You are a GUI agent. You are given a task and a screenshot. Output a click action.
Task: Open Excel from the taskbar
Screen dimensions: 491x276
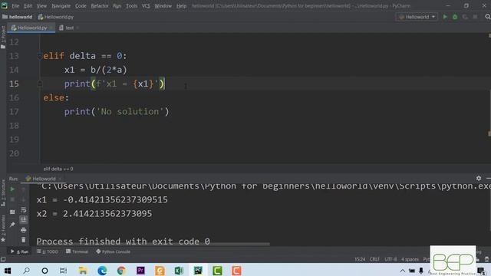(179, 271)
